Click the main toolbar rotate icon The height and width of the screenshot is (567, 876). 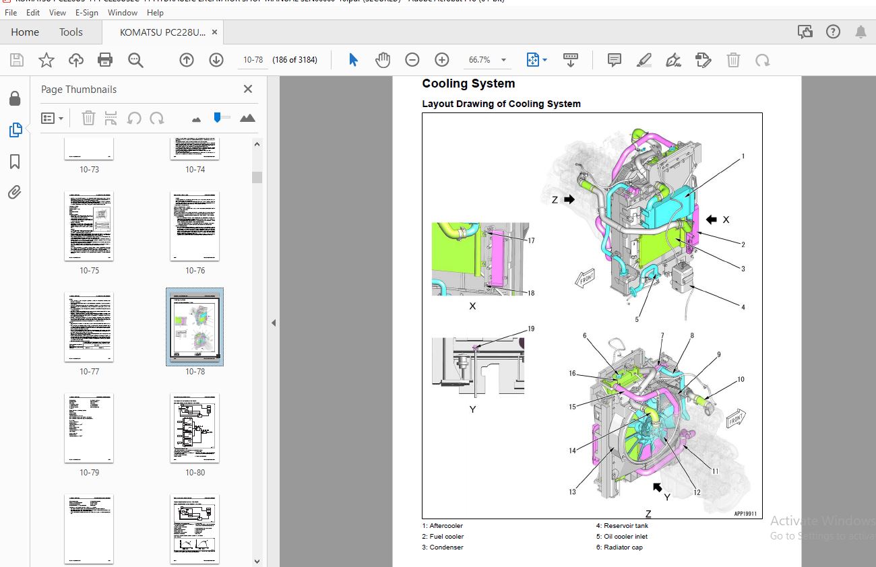(x=762, y=61)
